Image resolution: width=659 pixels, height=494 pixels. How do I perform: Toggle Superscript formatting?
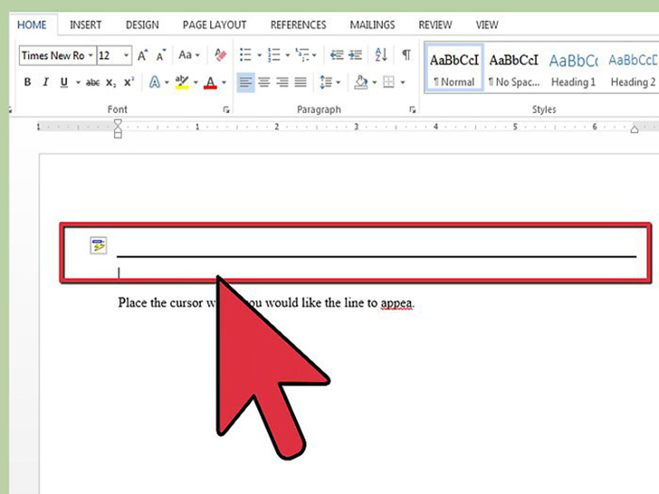(129, 82)
